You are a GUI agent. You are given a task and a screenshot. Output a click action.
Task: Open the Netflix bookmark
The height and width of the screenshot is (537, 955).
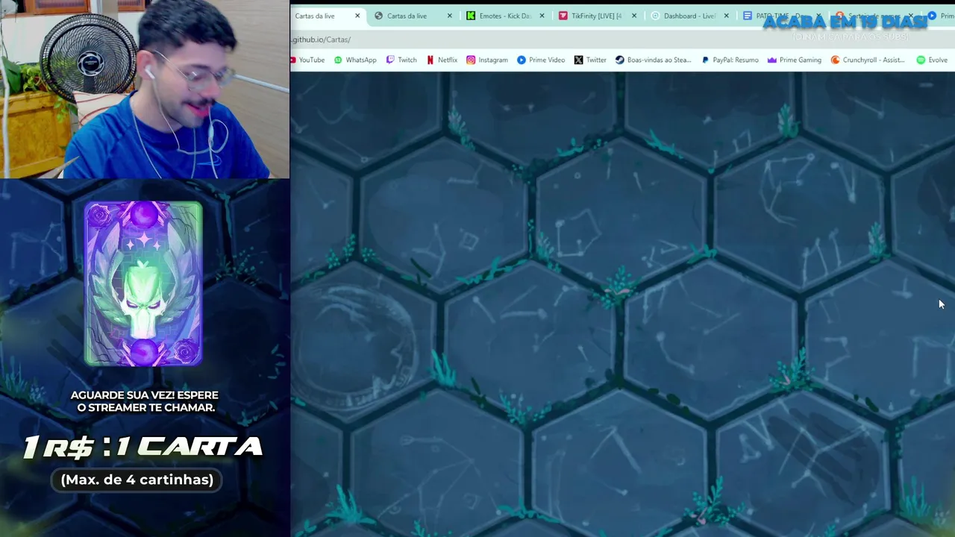tap(442, 60)
